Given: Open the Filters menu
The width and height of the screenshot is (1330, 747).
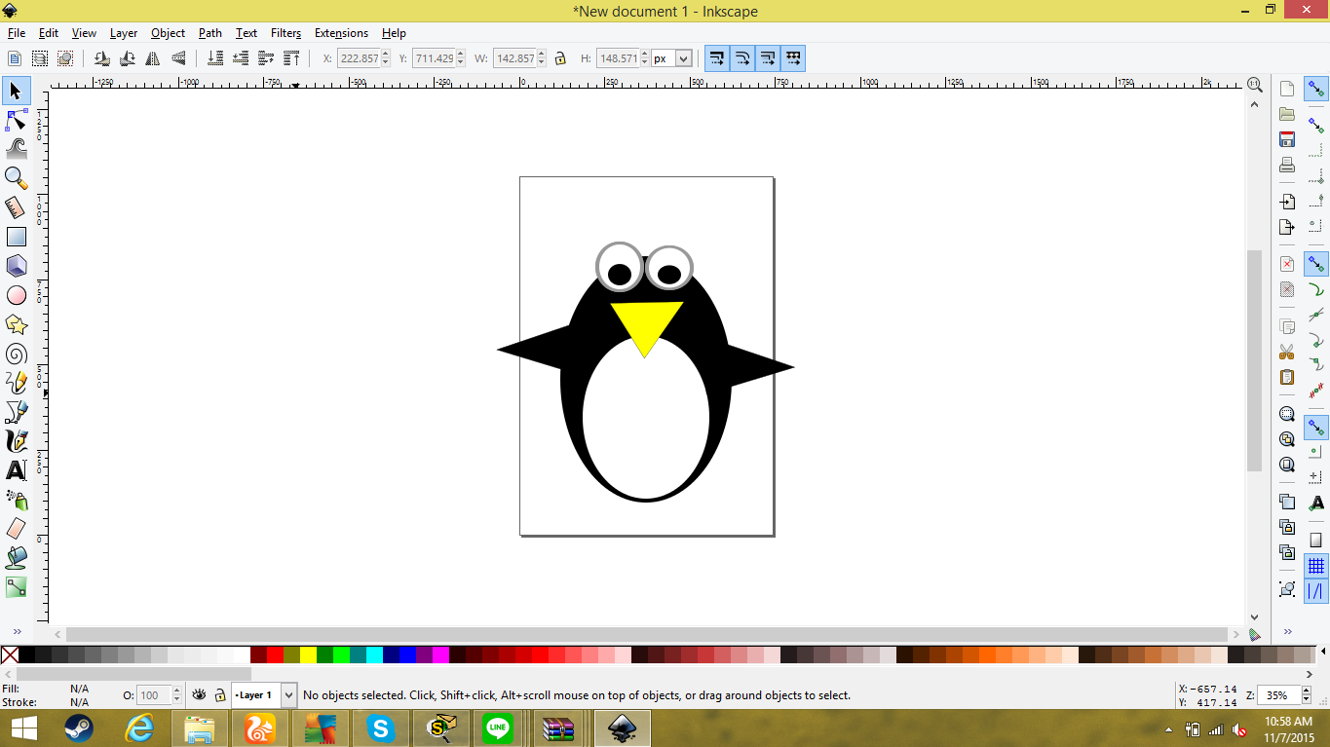Looking at the screenshot, I should point(285,33).
